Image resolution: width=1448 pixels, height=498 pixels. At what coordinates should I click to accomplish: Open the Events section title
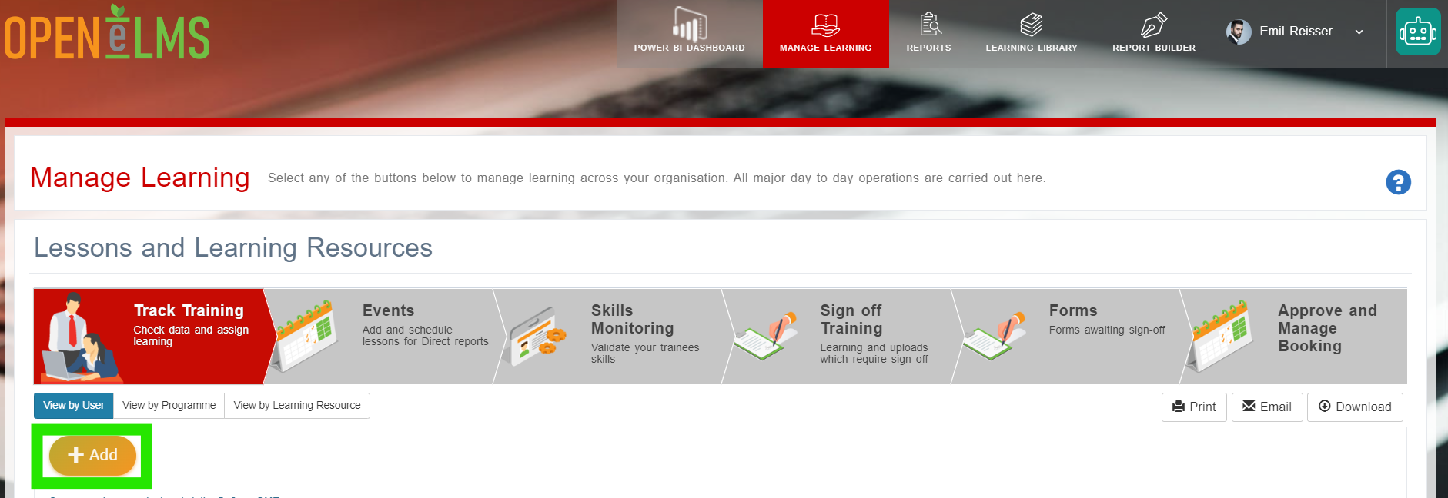[388, 310]
